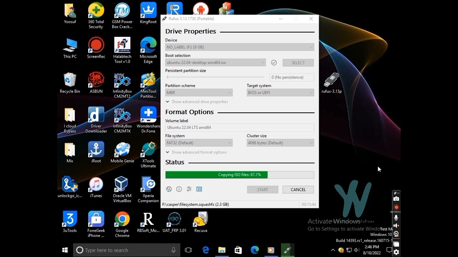Click the taskbar search box
Viewport: 458px width, 257px height.
(127, 250)
